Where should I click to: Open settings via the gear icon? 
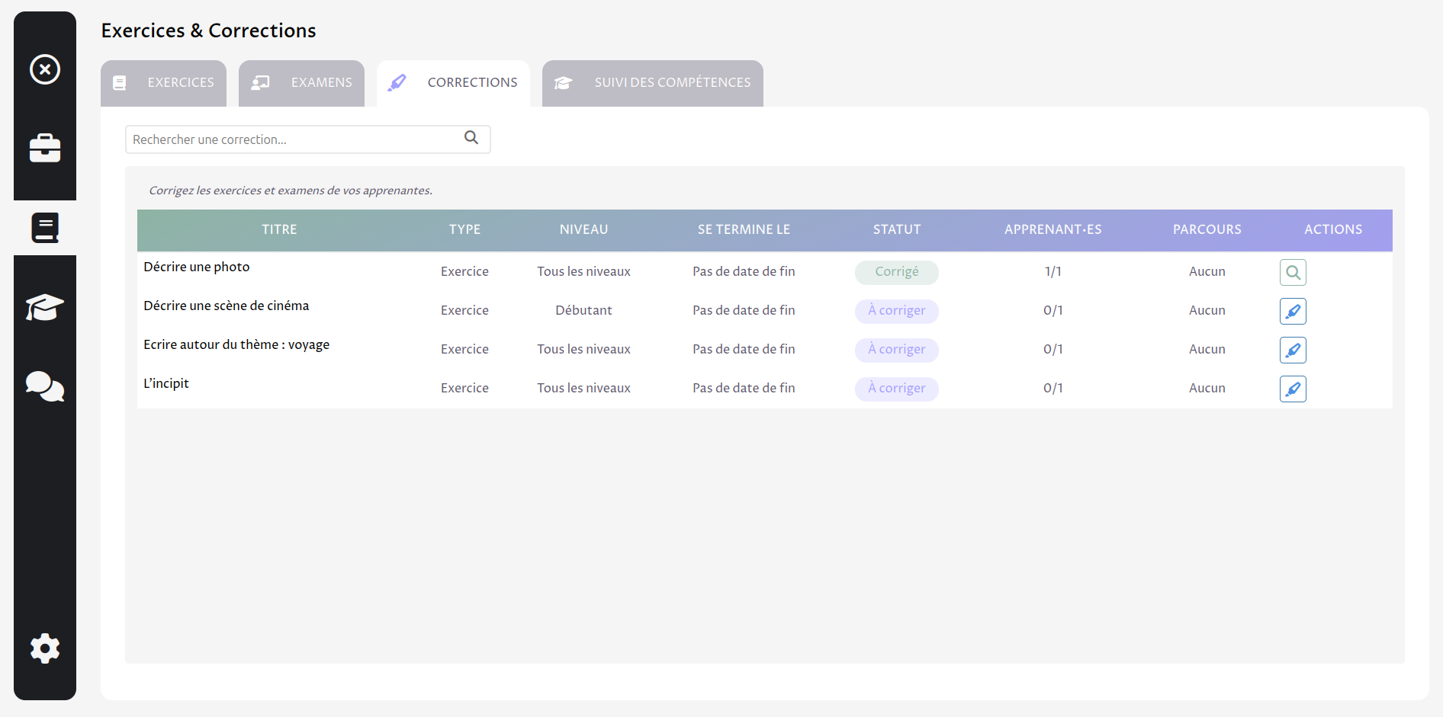pos(45,648)
